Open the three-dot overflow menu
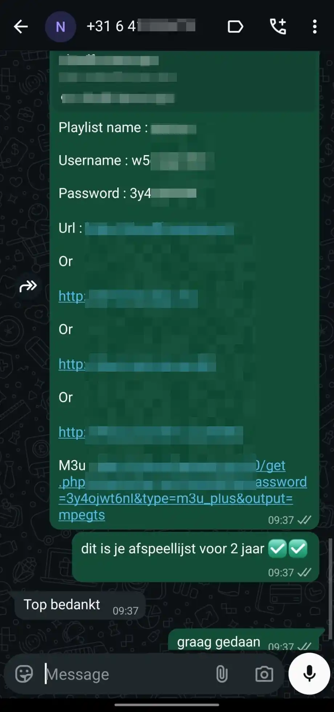 pos(315,27)
